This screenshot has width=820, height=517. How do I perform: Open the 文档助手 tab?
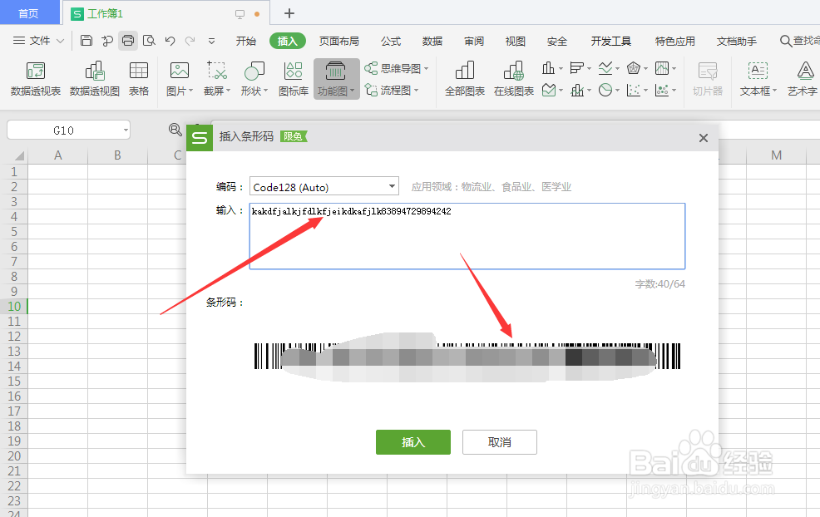point(736,42)
